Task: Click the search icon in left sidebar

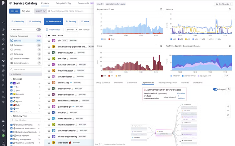Action: point(3,23)
